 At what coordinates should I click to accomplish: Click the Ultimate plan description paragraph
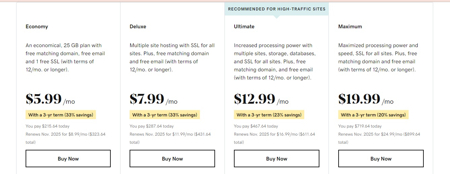click(275, 62)
